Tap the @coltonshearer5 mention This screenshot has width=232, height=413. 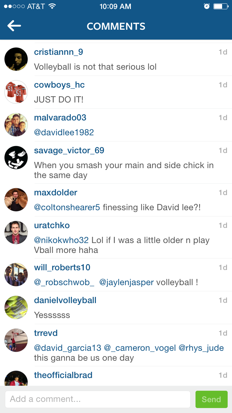67,207
